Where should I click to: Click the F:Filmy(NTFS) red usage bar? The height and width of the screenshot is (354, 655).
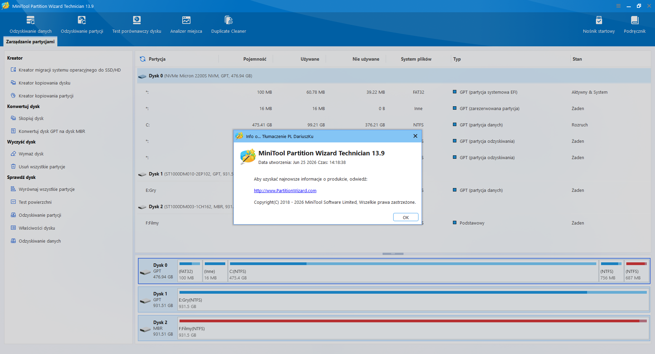pos(413,321)
